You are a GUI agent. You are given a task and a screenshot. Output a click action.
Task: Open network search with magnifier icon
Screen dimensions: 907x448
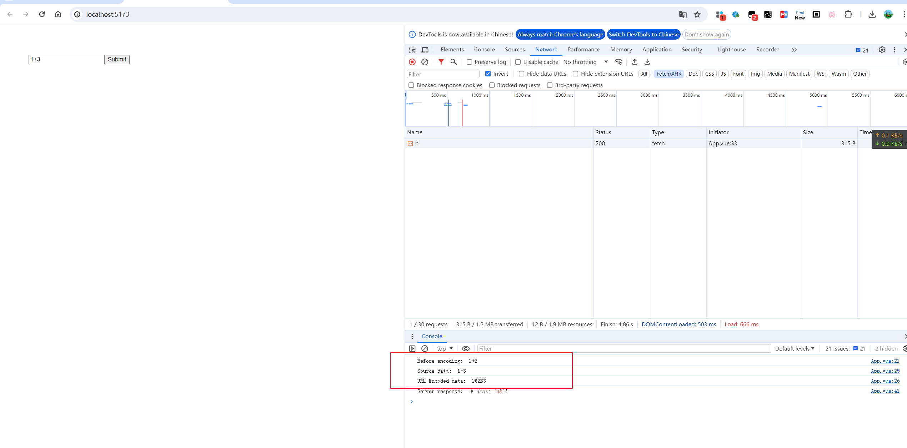pyautogui.click(x=453, y=62)
